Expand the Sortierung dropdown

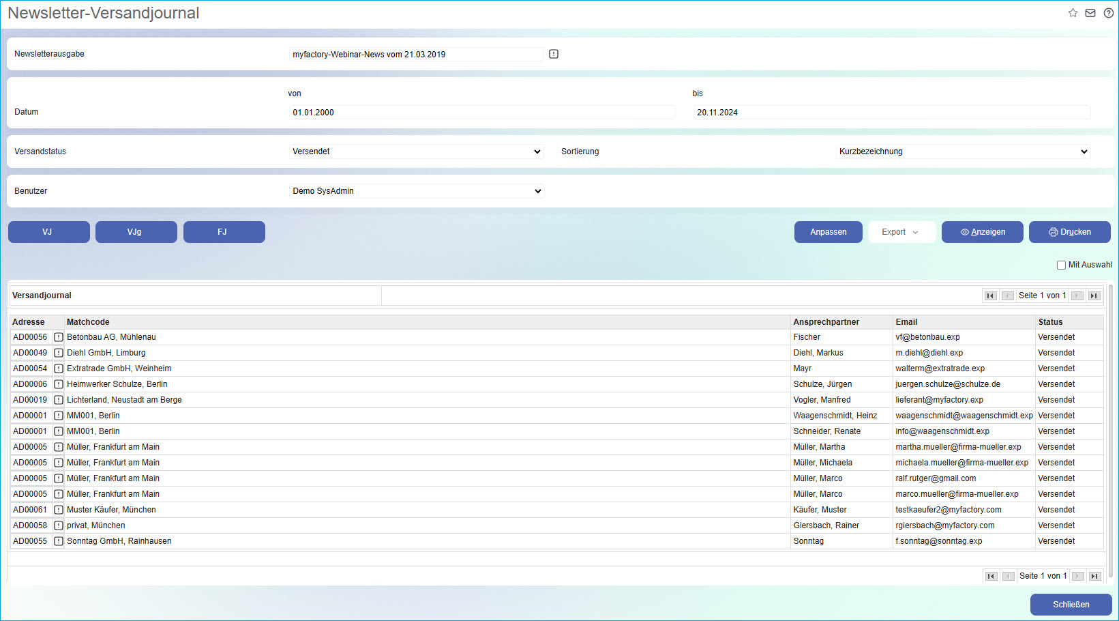pyautogui.click(x=963, y=151)
